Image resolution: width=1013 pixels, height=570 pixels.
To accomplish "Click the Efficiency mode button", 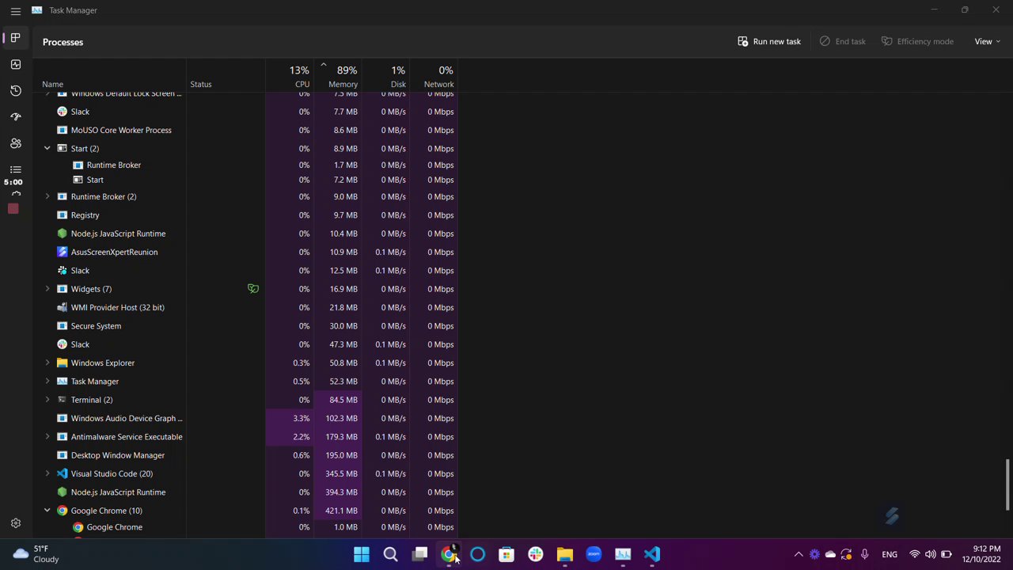I will (917, 42).
